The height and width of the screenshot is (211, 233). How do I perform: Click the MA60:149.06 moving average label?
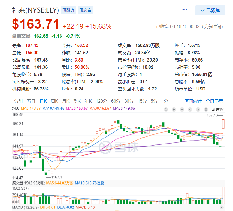[124, 108]
